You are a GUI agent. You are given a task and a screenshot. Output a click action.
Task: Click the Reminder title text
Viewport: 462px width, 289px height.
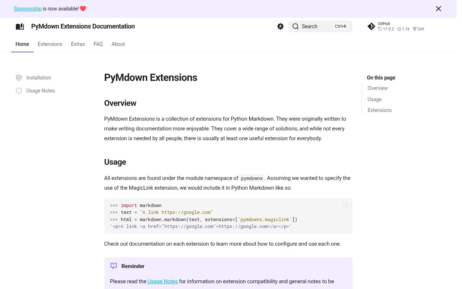[133, 266]
